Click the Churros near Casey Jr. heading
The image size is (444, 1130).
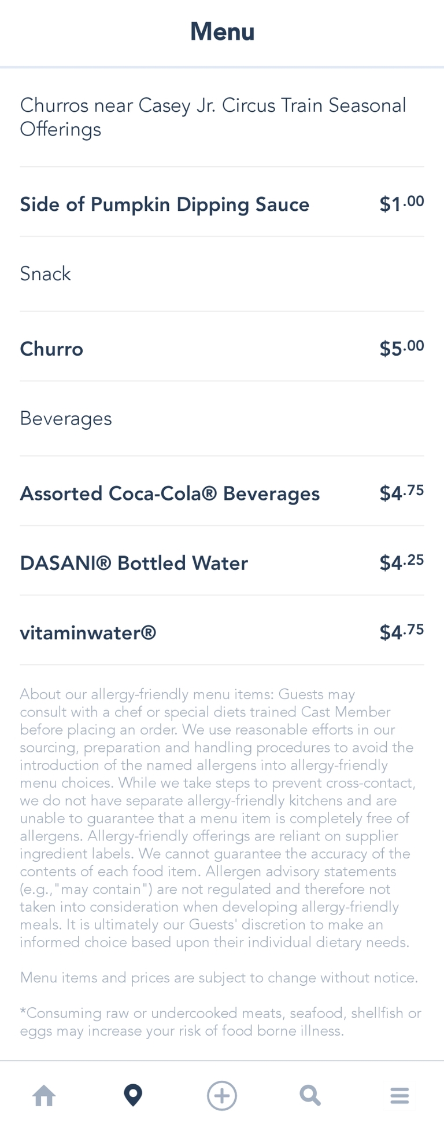pos(213,117)
